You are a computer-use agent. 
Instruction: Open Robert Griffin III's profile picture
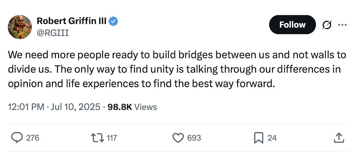(x=20, y=27)
